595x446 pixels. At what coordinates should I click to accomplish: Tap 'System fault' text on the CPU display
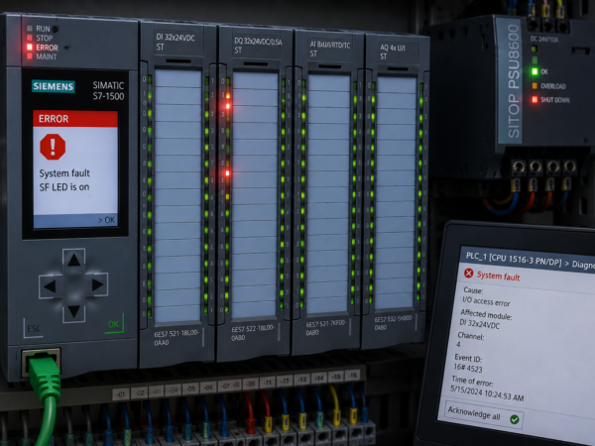pyautogui.click(x=64, y=173)
